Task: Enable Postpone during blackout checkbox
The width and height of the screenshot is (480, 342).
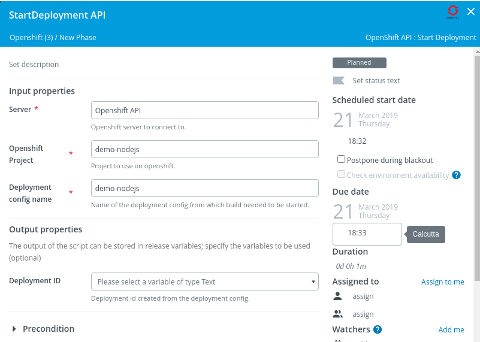Action: pyautogui.click(x=342, y=159)
